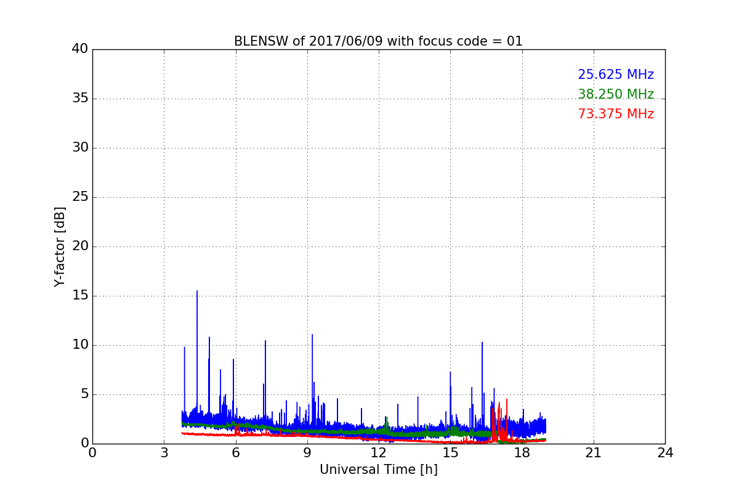Click the x-axis tick label 24
Screen dimensions: 739x493
pos(665,453)
